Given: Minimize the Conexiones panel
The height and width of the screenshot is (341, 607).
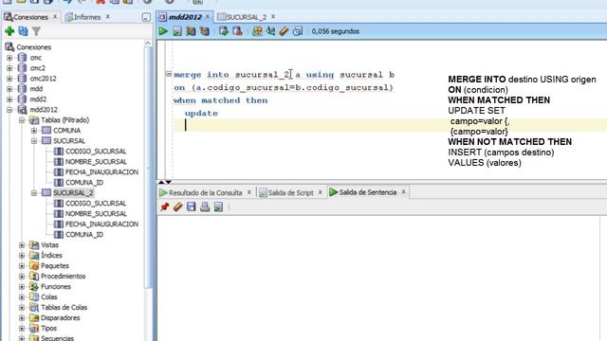Looking at the screenshot, I should pyautogui.click(x=146, y=17).
